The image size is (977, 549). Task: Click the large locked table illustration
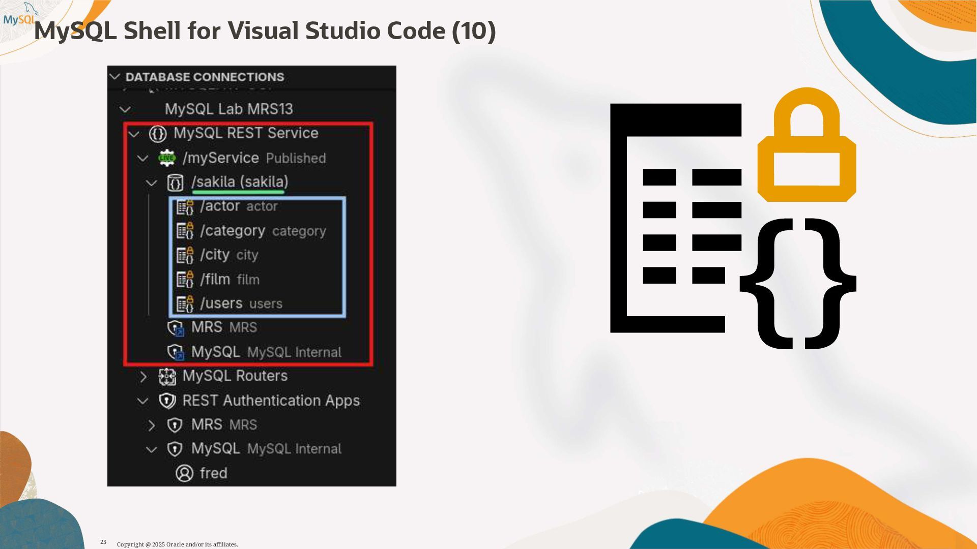coord(733,219)
